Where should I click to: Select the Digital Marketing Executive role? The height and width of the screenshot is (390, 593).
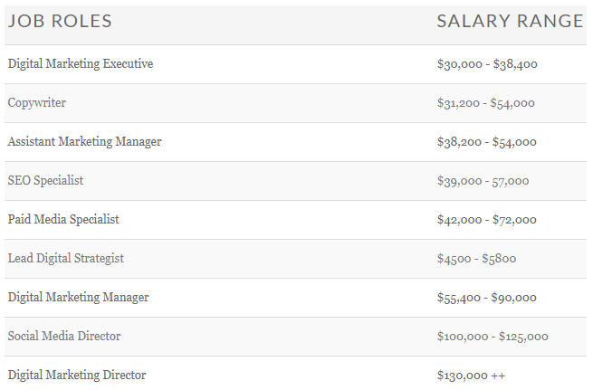(x=81, y=64)
